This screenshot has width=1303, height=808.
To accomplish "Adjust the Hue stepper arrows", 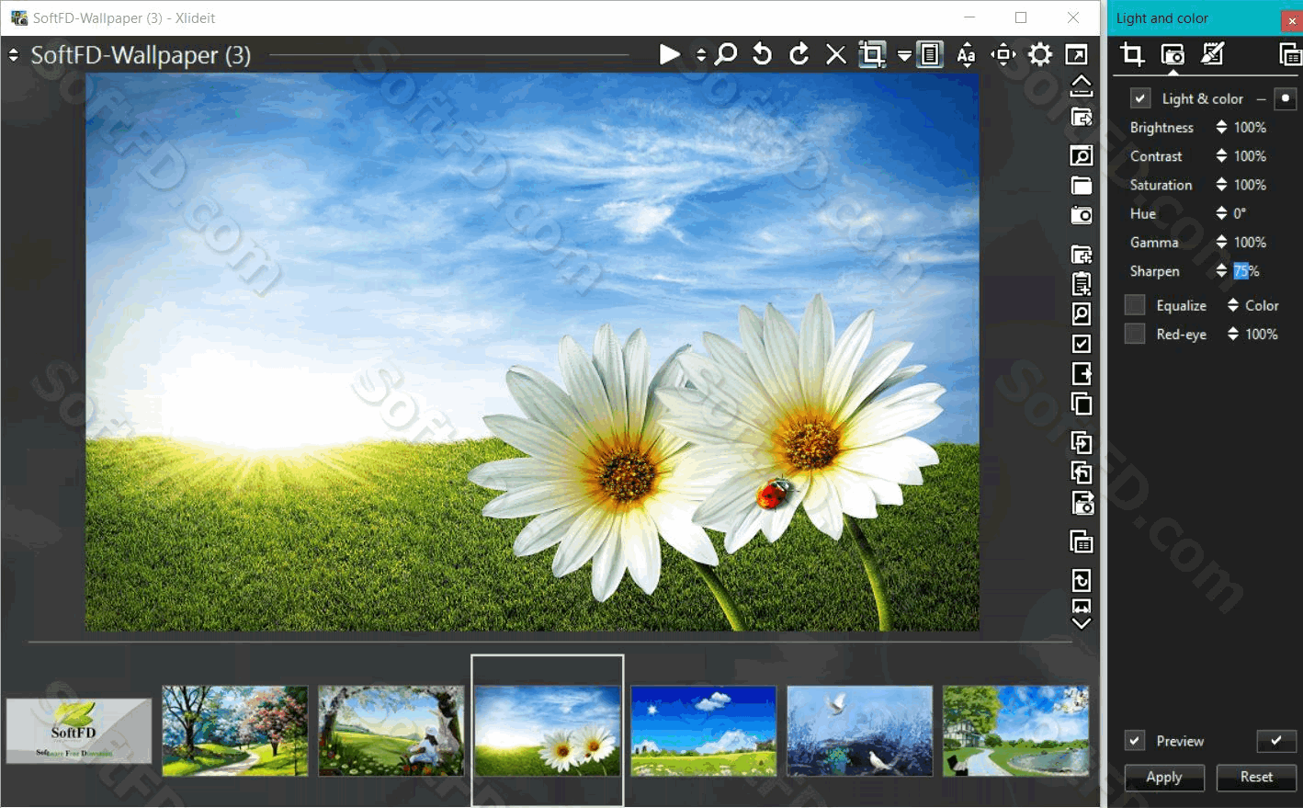I will click(x=1221, y=212).
